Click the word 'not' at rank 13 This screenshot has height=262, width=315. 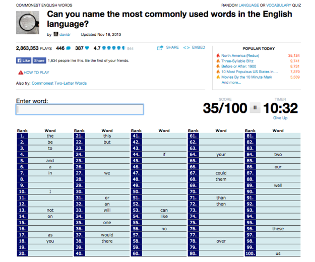tap(50, 210)
